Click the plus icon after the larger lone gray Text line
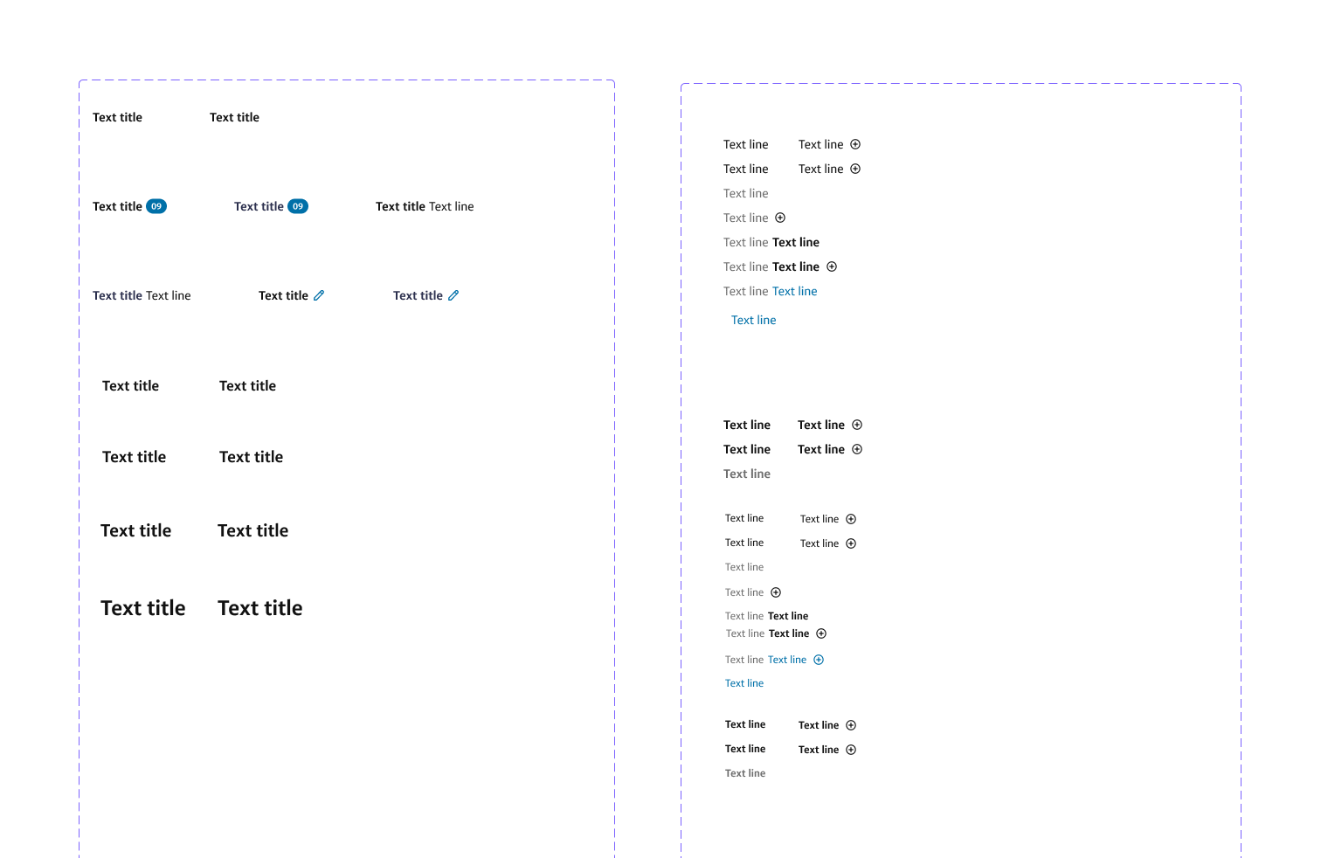Screen dimensions: 1321x858 pyautogui.click(x=780, y=218)
